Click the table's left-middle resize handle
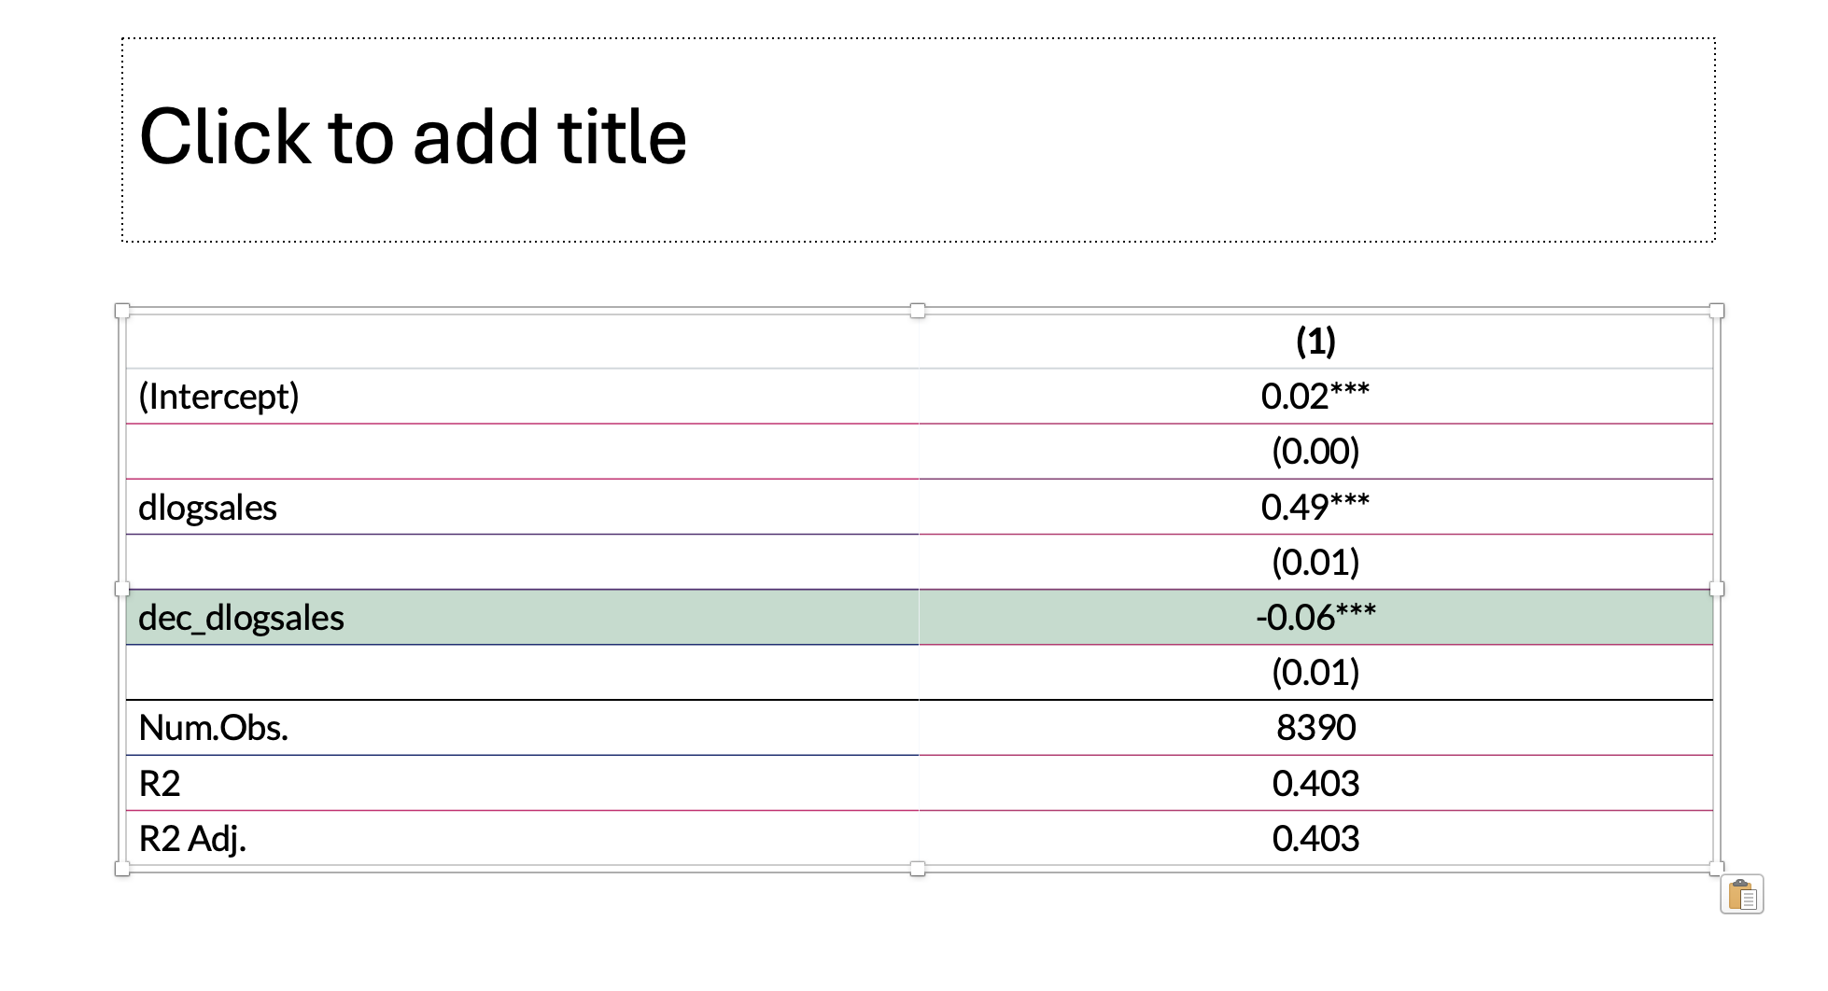The width and height of the screenshot is (1828, 991). point(122,589)
